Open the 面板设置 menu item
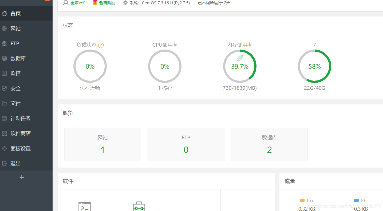This screenshot has width=383, height=211. [x=26, y=148]
